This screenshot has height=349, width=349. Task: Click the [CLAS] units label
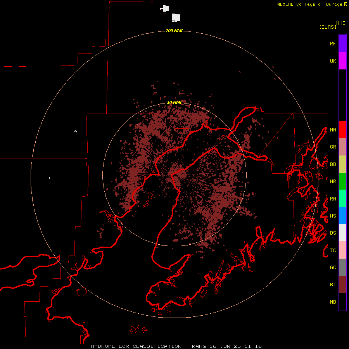pos(328,27)
